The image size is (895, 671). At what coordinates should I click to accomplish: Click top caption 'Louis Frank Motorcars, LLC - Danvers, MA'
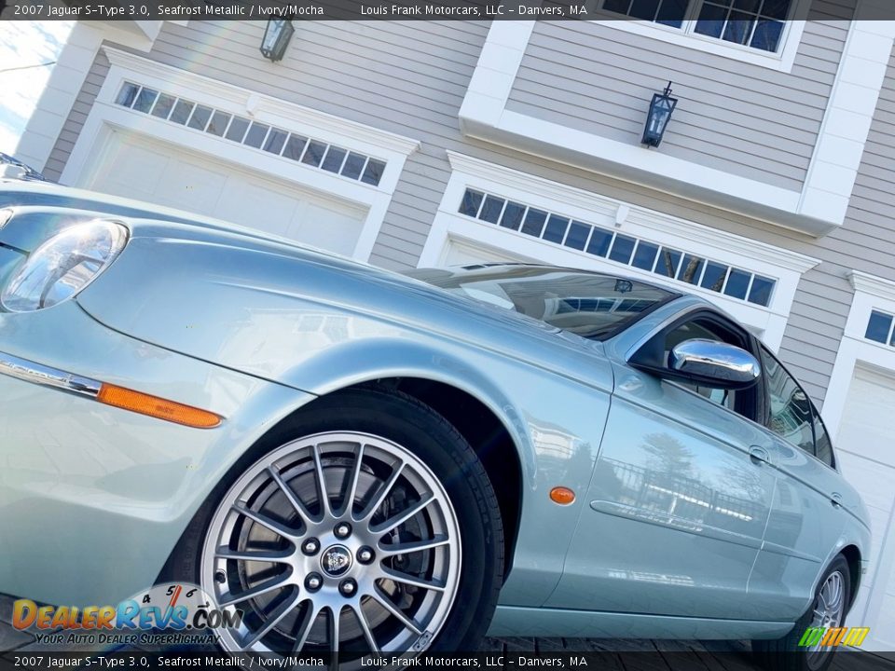point(474,9)
